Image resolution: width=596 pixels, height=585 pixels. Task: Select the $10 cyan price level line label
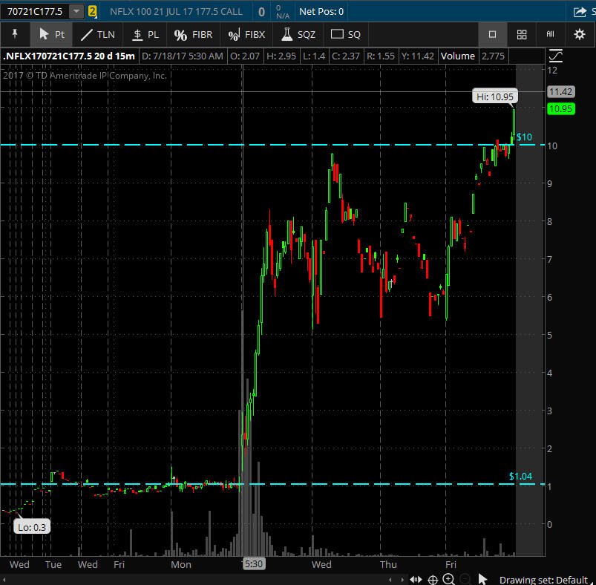point(524,137)
